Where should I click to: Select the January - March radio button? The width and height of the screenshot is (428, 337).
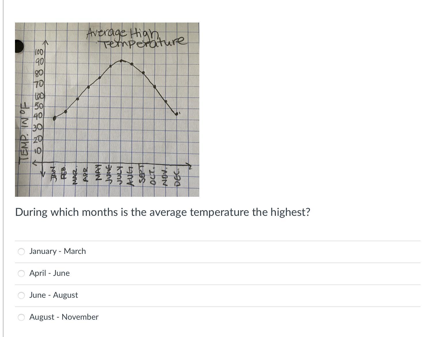[22, 252]
